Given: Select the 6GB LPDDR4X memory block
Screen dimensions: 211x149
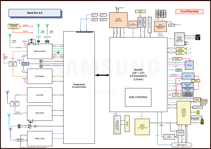Looking at the screenshot, I should (x=138, y=97).
